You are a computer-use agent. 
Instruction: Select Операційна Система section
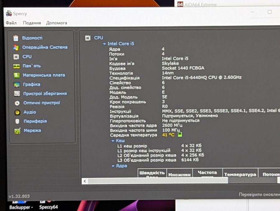click(45, 47)
